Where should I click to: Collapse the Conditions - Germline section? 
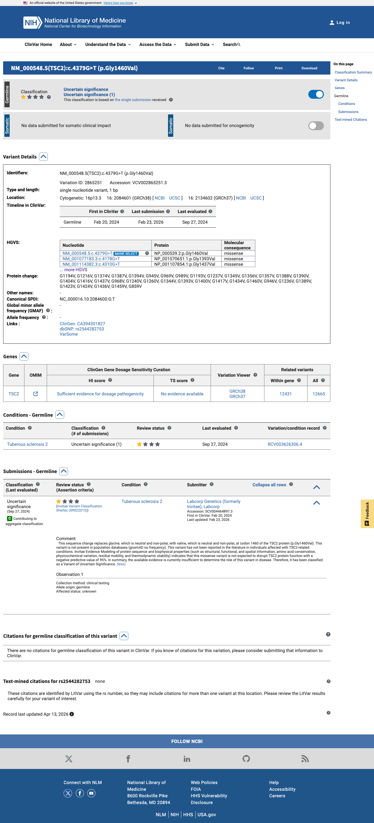60,415
